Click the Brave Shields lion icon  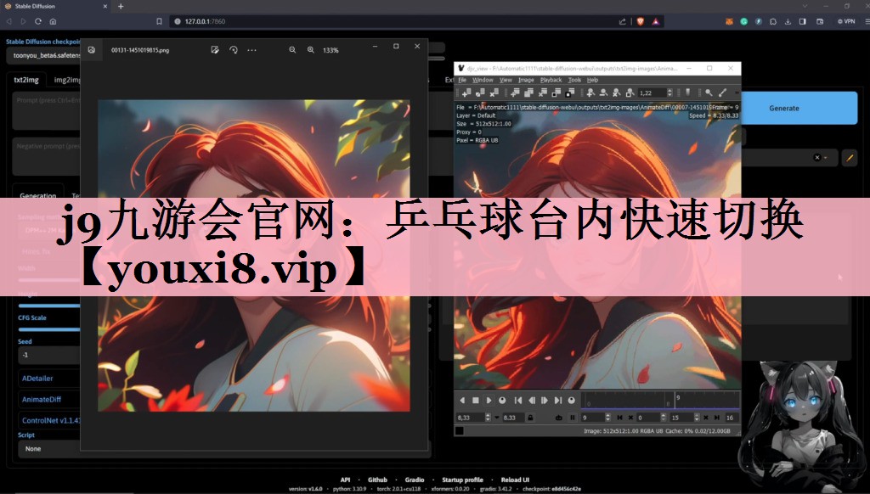[640, 21]
